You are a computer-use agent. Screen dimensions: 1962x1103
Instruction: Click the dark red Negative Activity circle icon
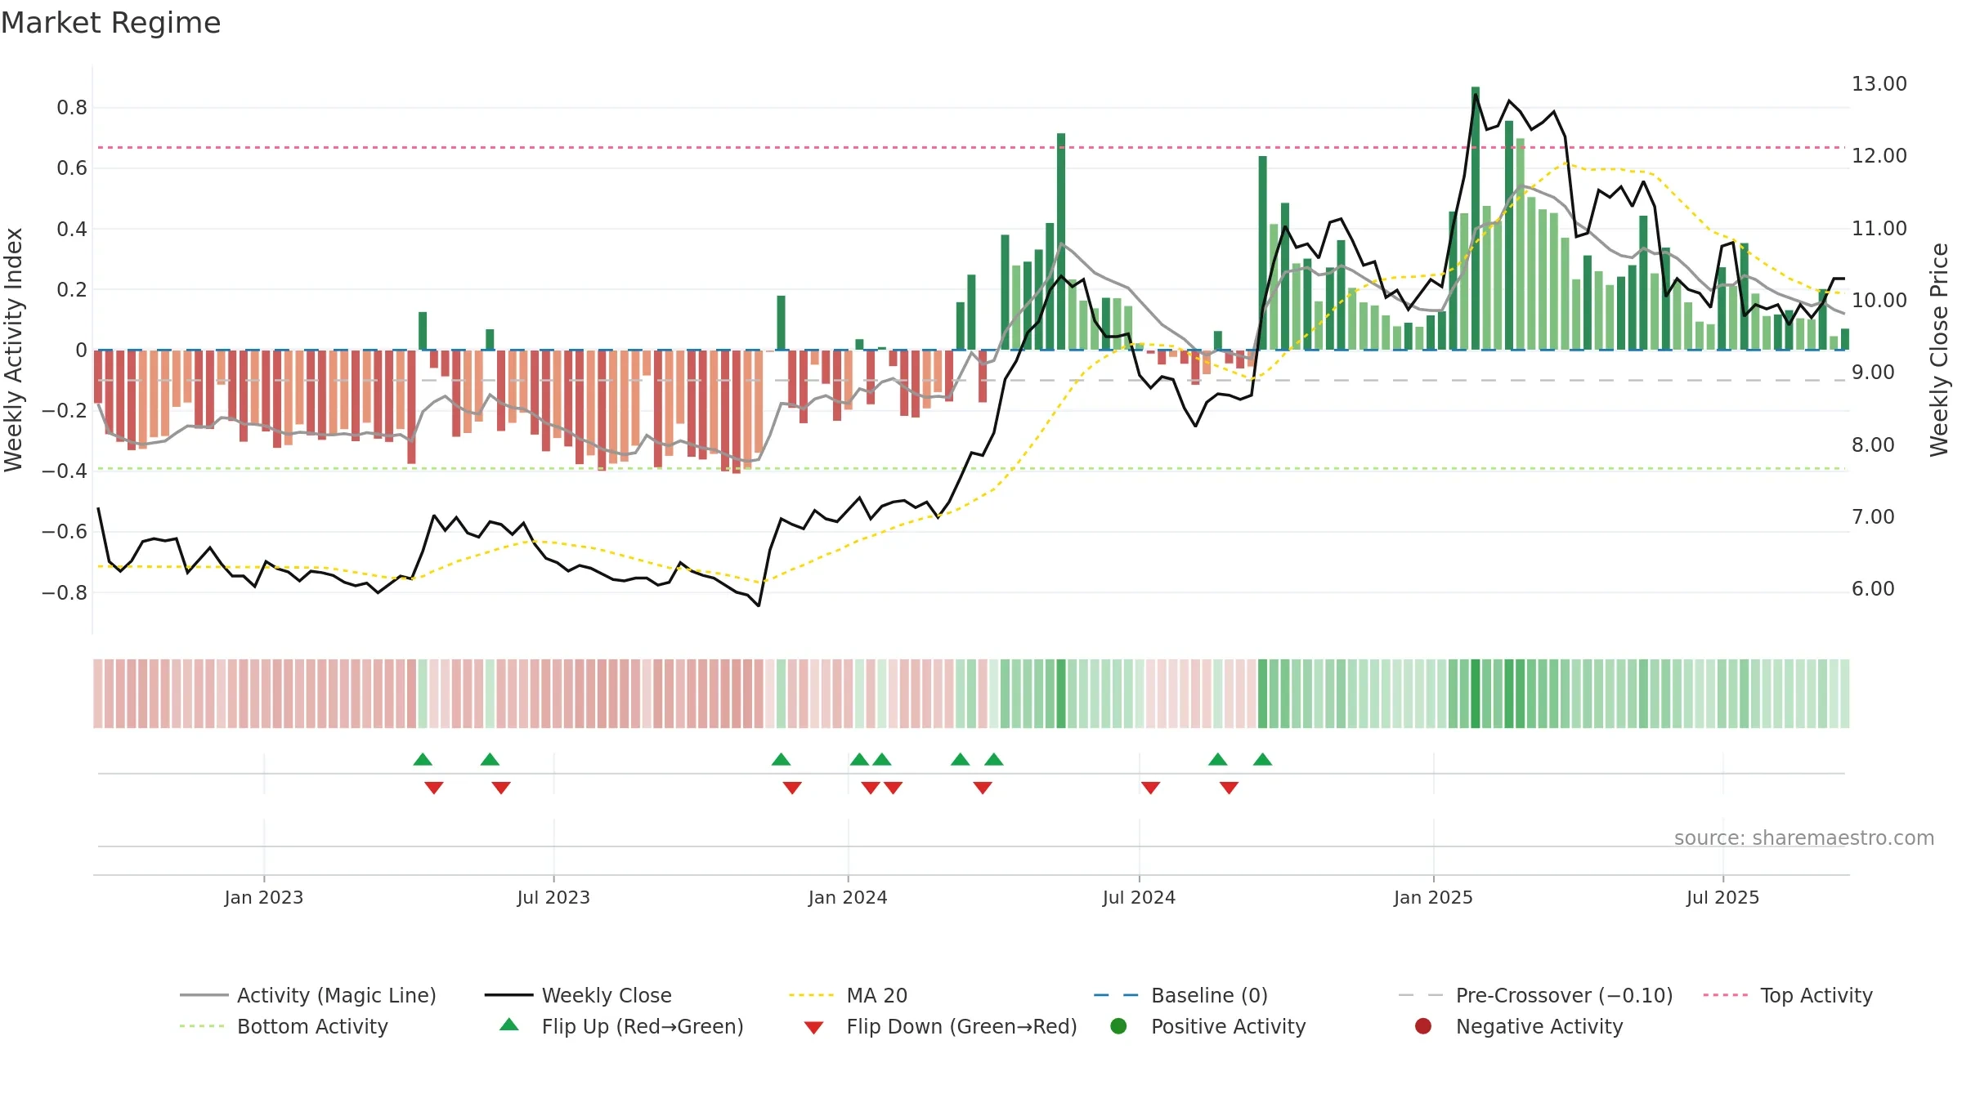[1423, 1026]
